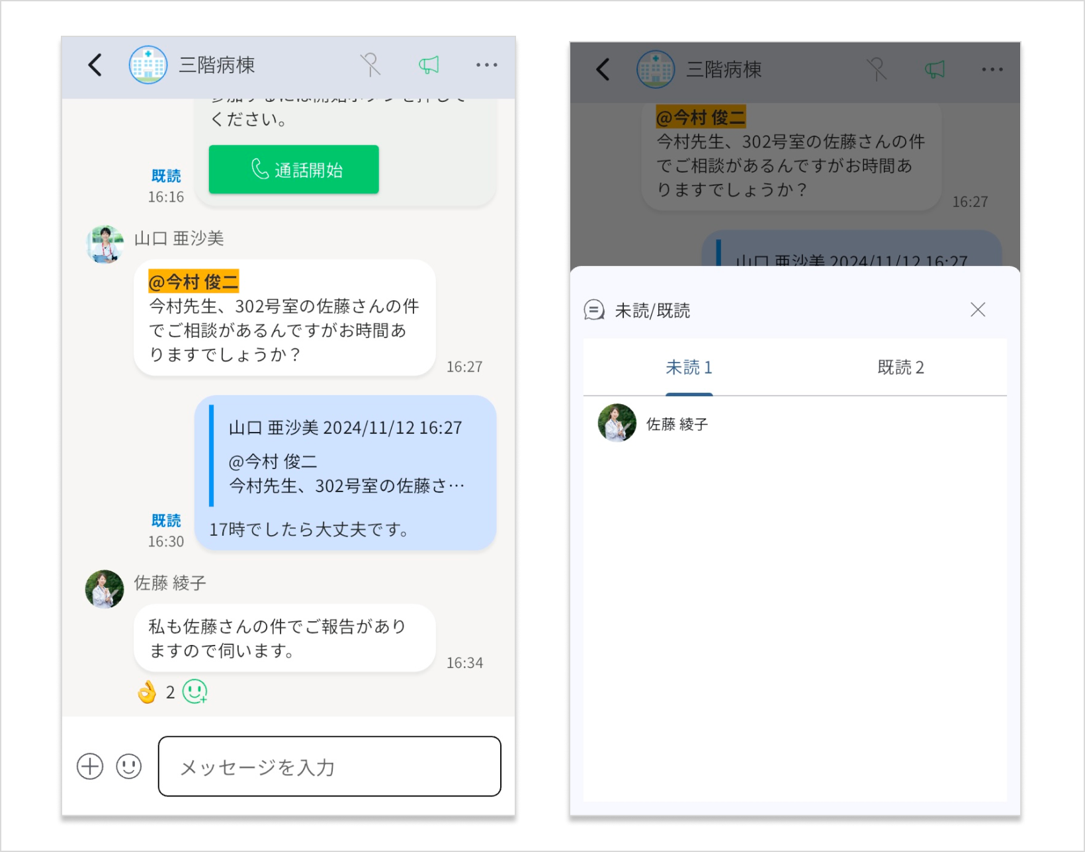Start the call with 通話開始 button
This screenshot has height=852, width=1085.
tap(294, 169)
